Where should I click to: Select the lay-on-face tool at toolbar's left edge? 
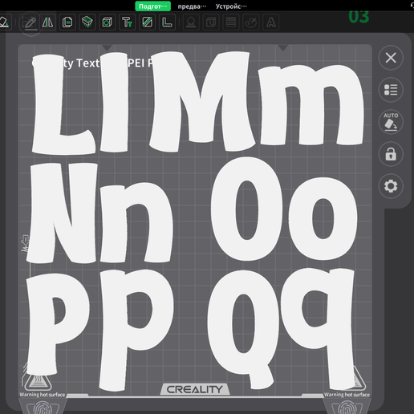(5, 22)
